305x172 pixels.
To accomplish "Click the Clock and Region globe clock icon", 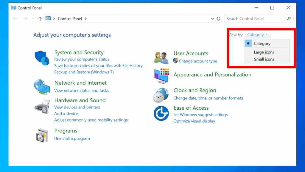I will (x=161, y=95).
